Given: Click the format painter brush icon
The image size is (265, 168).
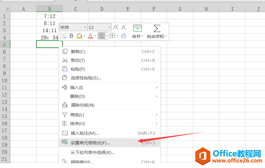Looking at the screenshot, I should (x=124, y=36).
